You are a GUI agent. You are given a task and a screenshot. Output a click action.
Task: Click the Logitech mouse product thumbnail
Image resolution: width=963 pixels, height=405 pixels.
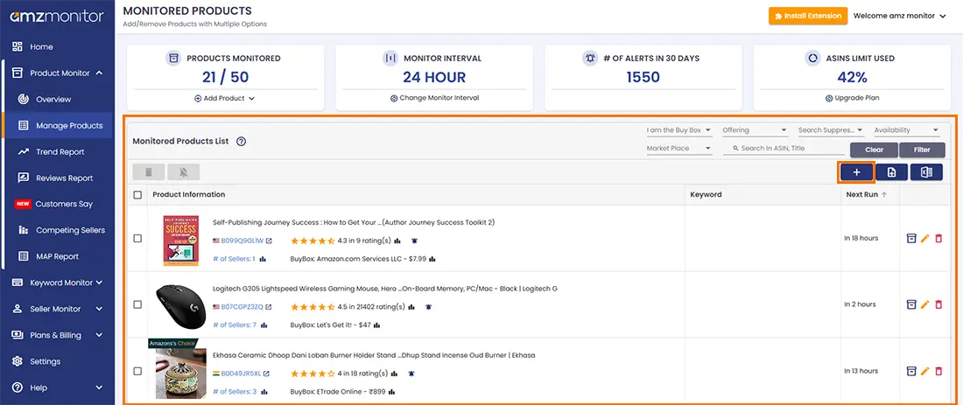coord(180,304)
